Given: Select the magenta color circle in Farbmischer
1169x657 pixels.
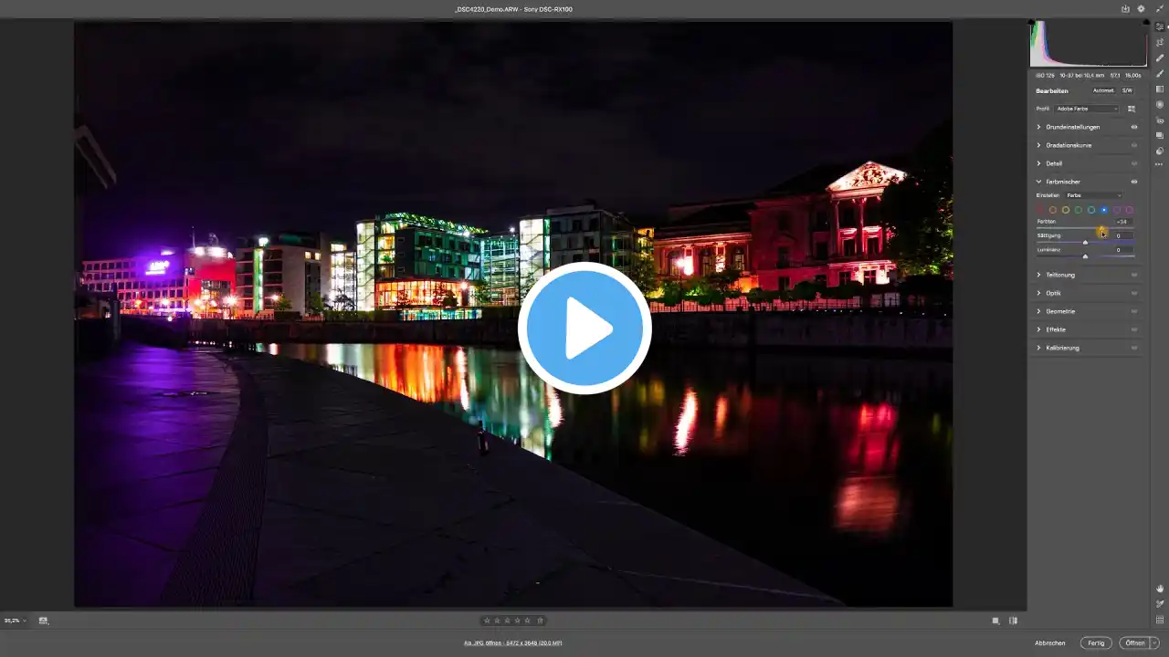Looking at the screenshot, I should click(x=1130, y=210).
